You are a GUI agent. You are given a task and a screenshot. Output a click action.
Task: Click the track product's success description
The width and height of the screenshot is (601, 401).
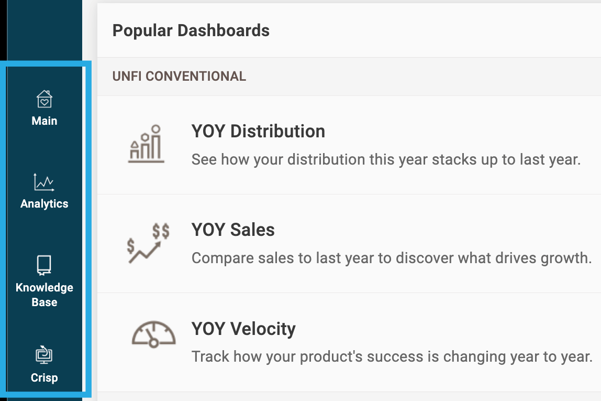392,357
